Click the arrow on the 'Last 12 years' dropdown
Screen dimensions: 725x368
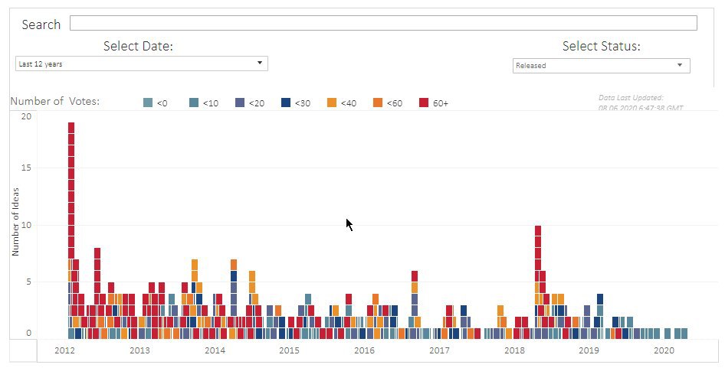(x=260, y=63)
